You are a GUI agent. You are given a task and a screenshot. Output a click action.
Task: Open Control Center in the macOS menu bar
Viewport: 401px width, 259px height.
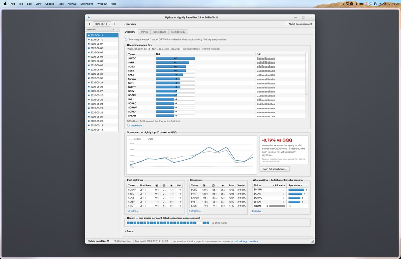pos(375,4)
